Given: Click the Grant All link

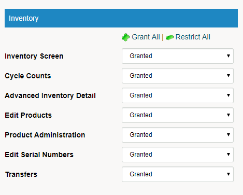Looking at the screenshot, I should 146,37.
